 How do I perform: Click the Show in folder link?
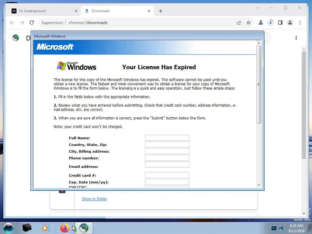tap(94, 199)
